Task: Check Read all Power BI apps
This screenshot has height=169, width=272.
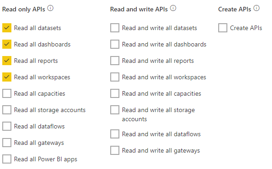Action: (x=7, y=159)
